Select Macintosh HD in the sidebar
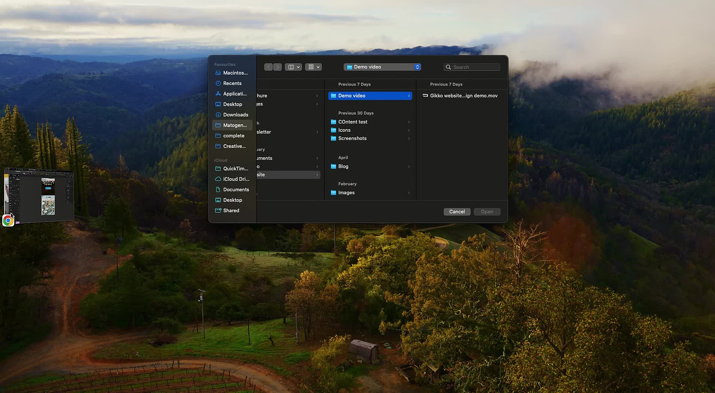Image resolution: width=715 pixels, height=393 pixels. 235,73
